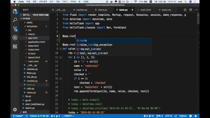Fold the if block at line 16
The width and height of the screenshot is (210, 118).
[x=60, y=79]
